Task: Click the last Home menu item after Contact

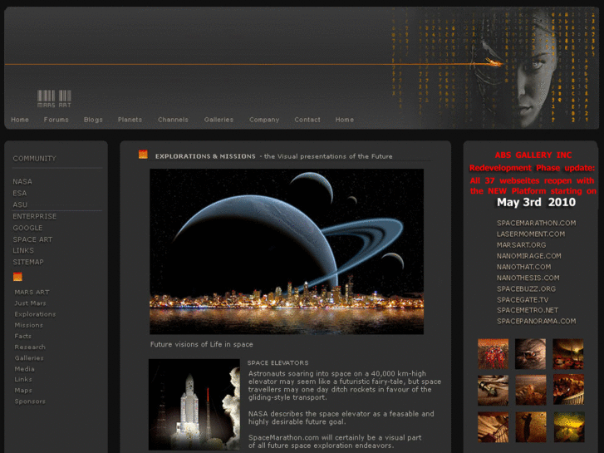Action: click(x=345, y=120)
